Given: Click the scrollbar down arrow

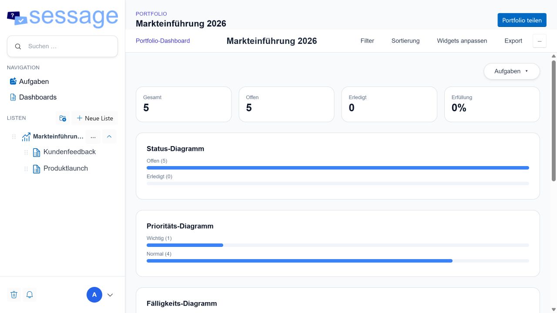Looking at the screenshot, I should click(554, 310).
